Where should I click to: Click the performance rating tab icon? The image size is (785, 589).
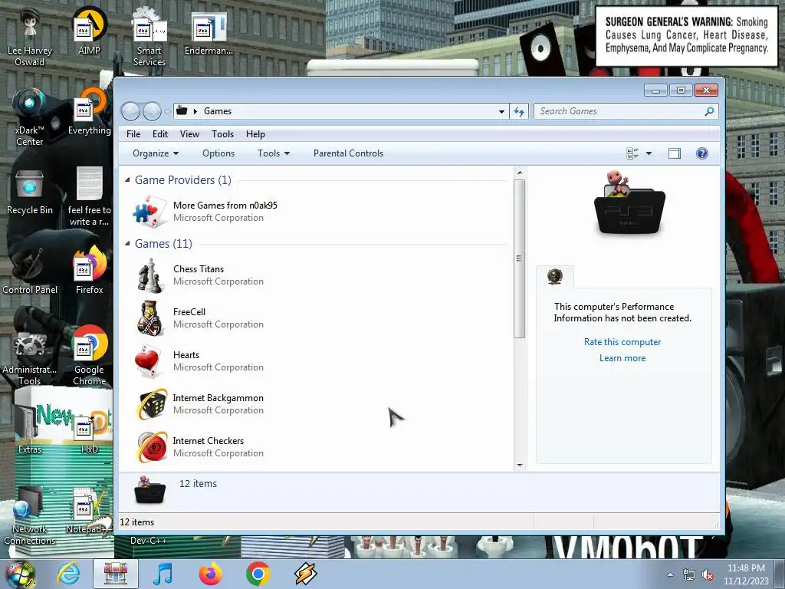point(555,276)
